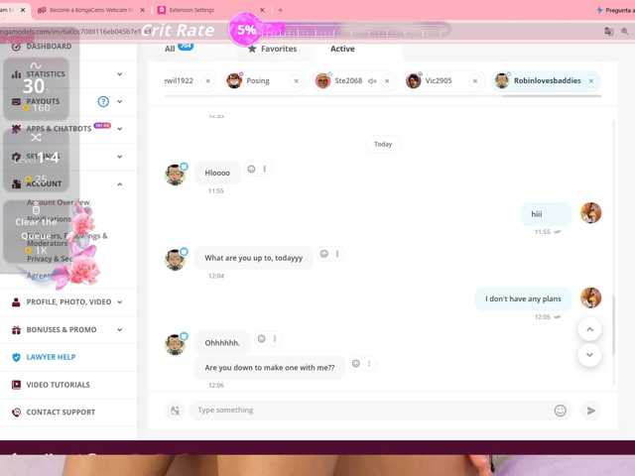Open the Ste2068 chat tab
This screenshot has height=476, width=635.
pos(348,81)
